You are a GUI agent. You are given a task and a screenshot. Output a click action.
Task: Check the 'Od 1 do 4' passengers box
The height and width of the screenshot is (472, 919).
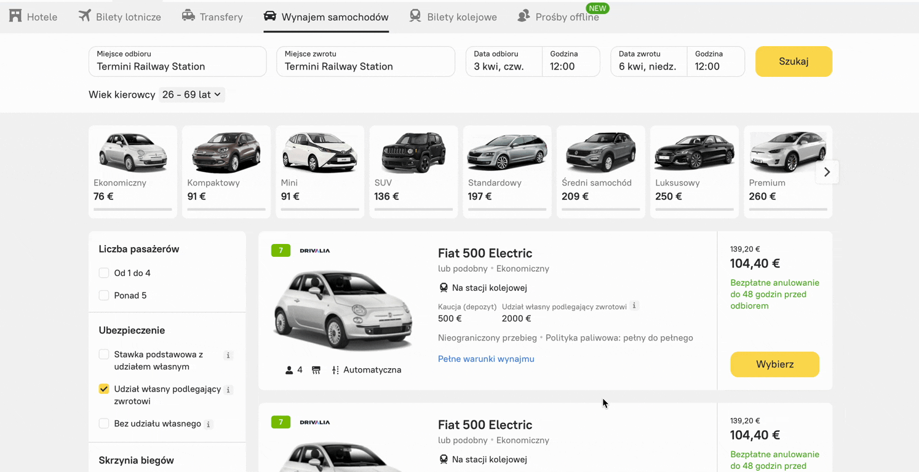104,273
